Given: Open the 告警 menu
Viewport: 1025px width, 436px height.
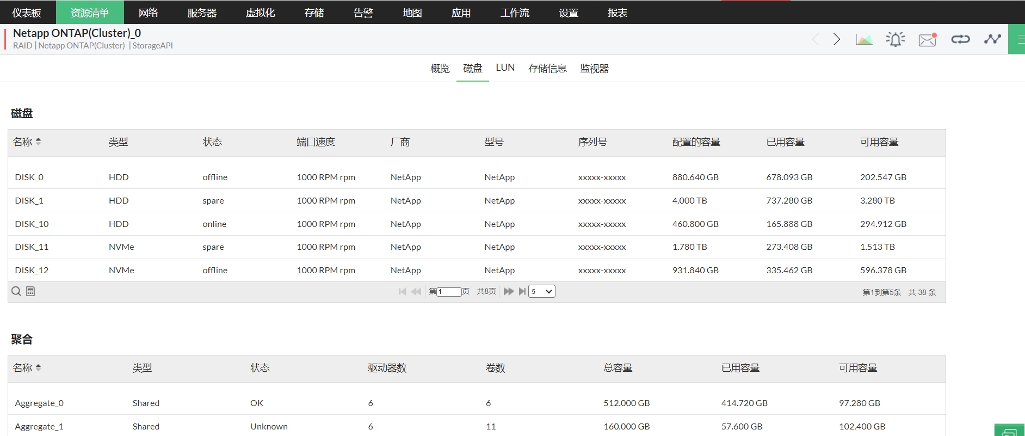Looking at the screenshot, I should [x=363, y=13].
